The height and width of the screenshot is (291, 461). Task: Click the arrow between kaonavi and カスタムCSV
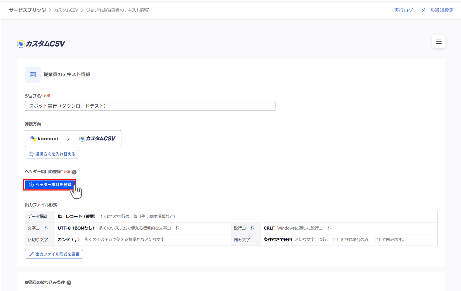point(68,138)
